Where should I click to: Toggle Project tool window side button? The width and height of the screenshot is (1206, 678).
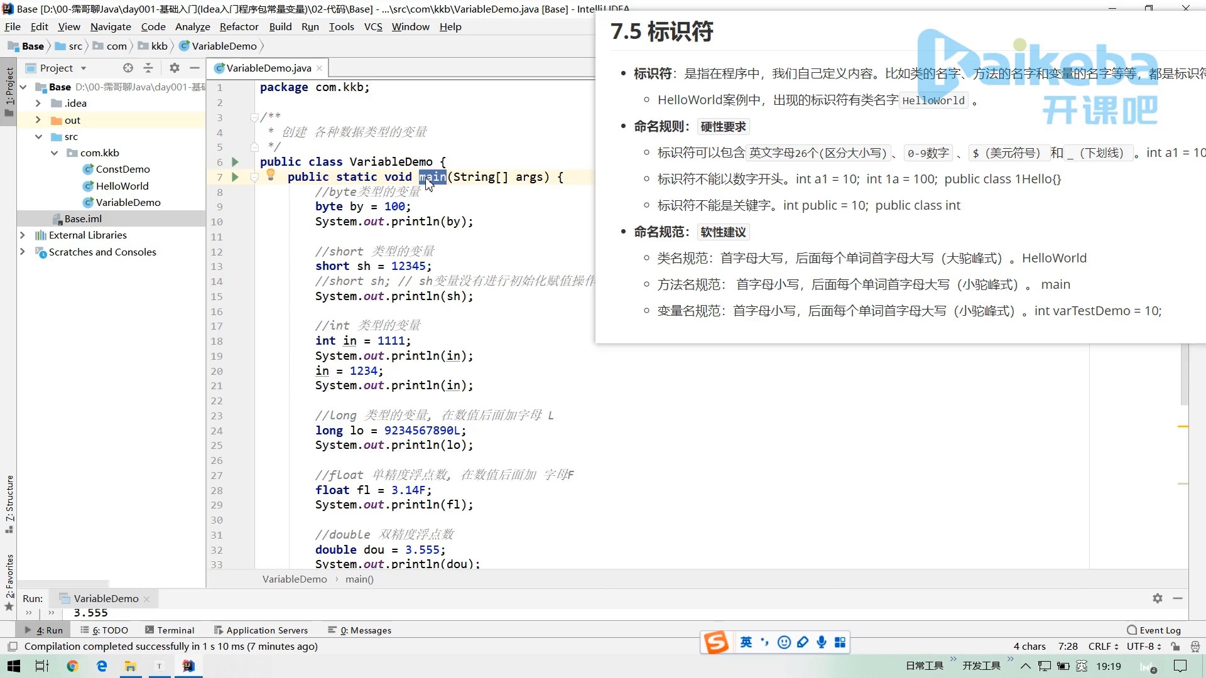[x=9, y=92]
